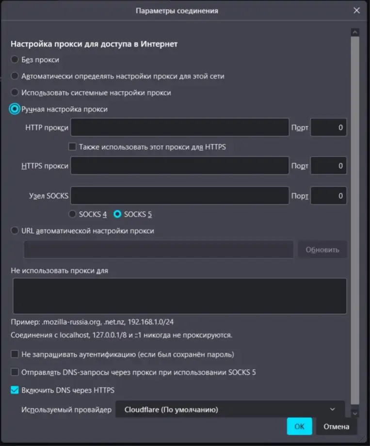370x446 pixels.
Task: Click the HTTPS прокси address field
Action: coord(179,165)
